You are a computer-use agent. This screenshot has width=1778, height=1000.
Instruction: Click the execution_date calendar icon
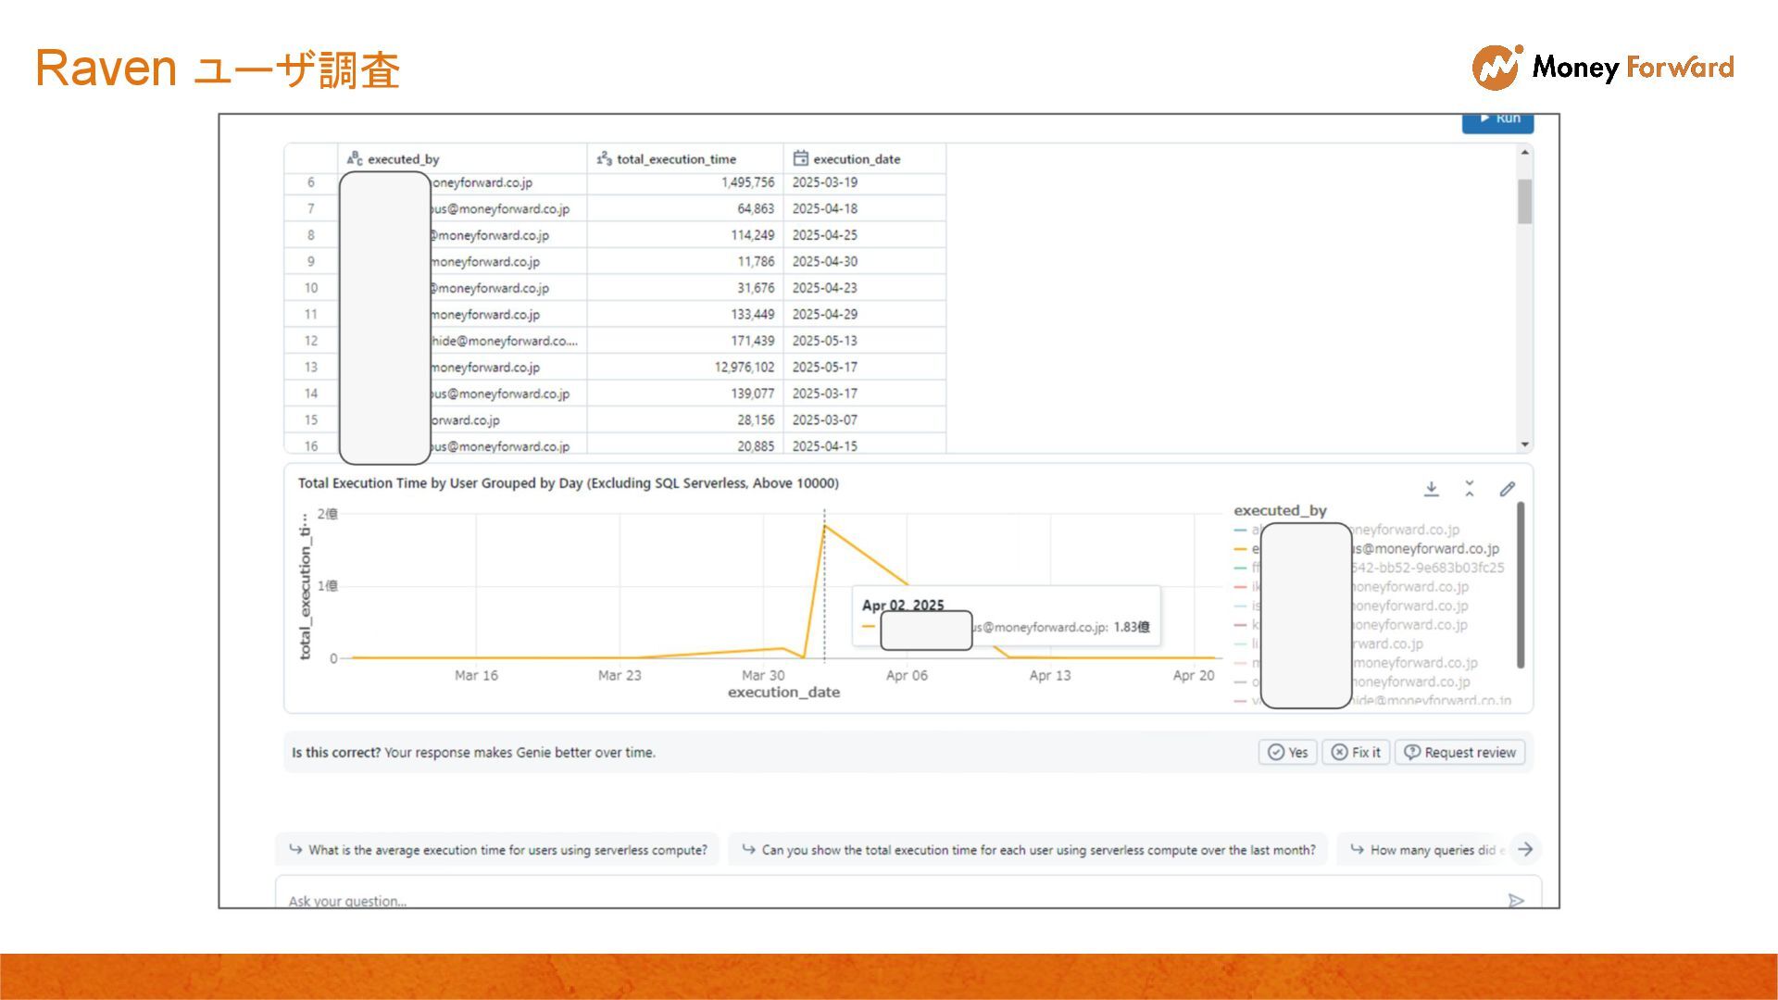801,158
